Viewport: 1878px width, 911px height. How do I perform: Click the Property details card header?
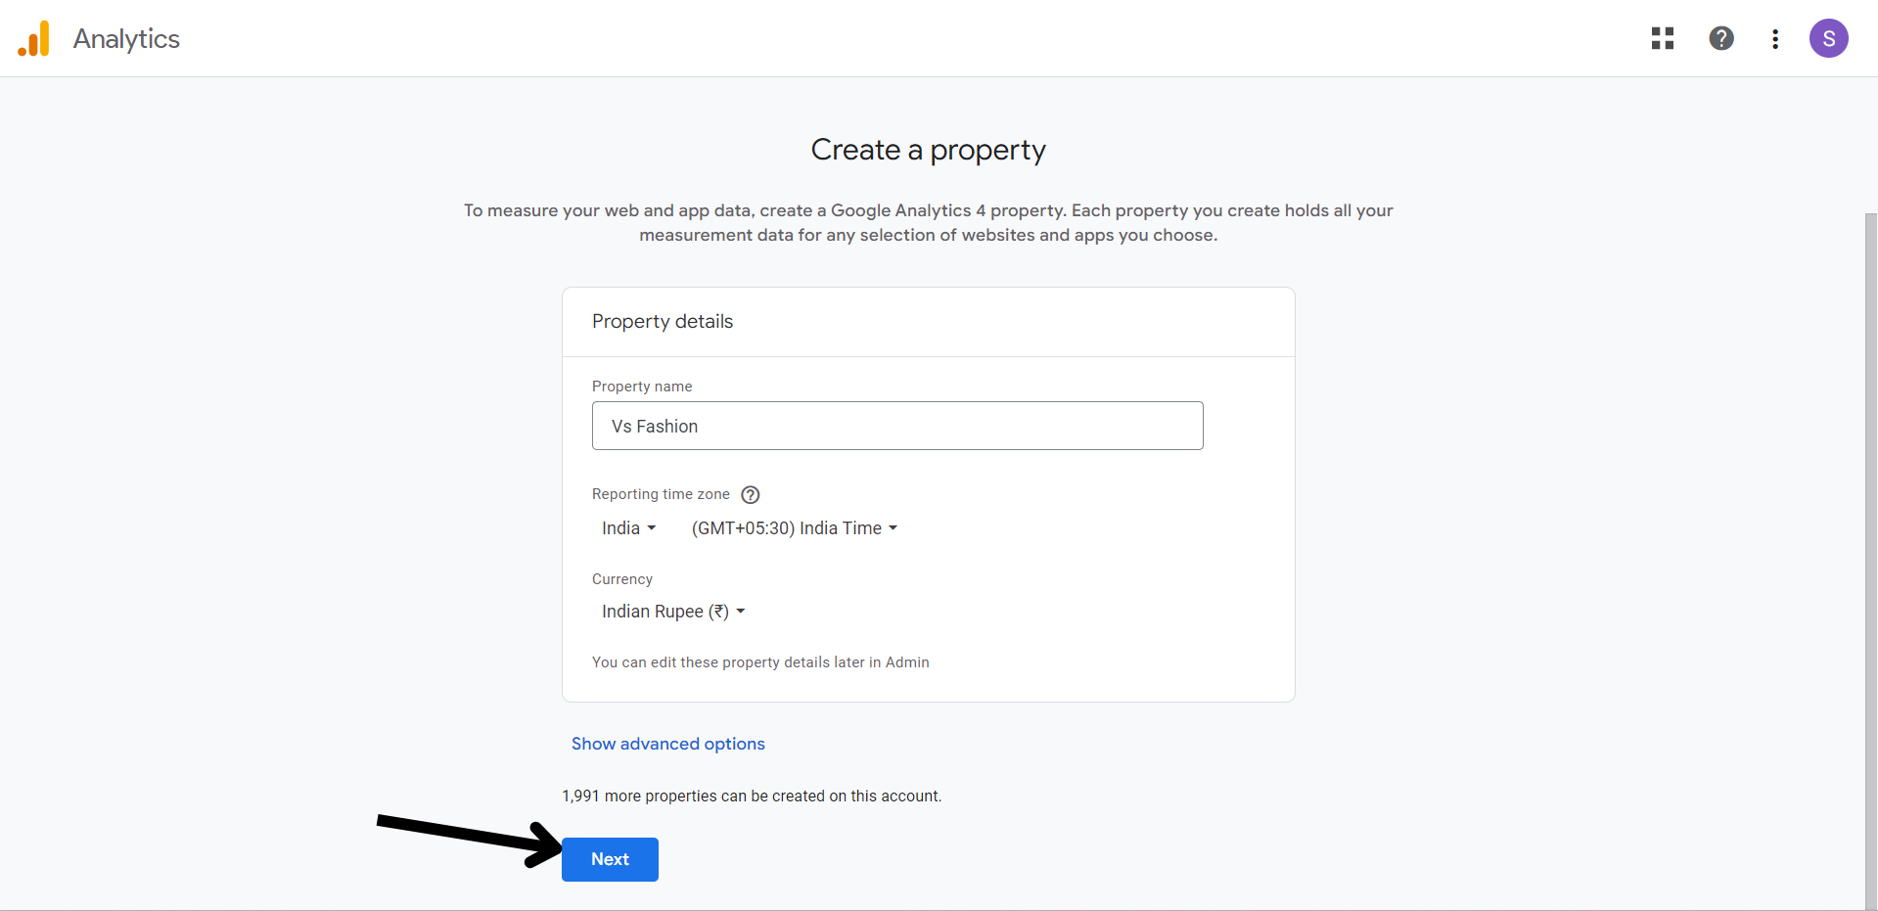663,322
